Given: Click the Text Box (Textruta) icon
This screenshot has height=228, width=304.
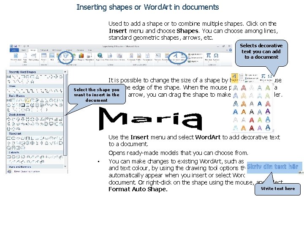Looking at the screenshot, I should [158, 57].
